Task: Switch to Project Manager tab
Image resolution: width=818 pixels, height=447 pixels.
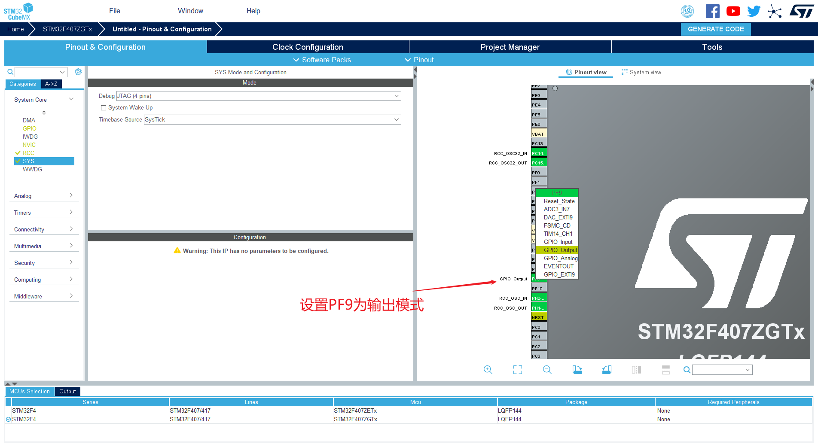Action: tap(510, 47)
